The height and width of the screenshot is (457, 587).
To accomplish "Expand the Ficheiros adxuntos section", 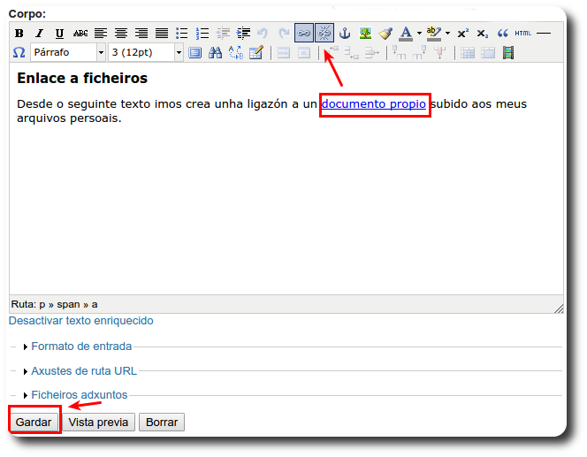I will pyautogui.click(x=79, y=395).
